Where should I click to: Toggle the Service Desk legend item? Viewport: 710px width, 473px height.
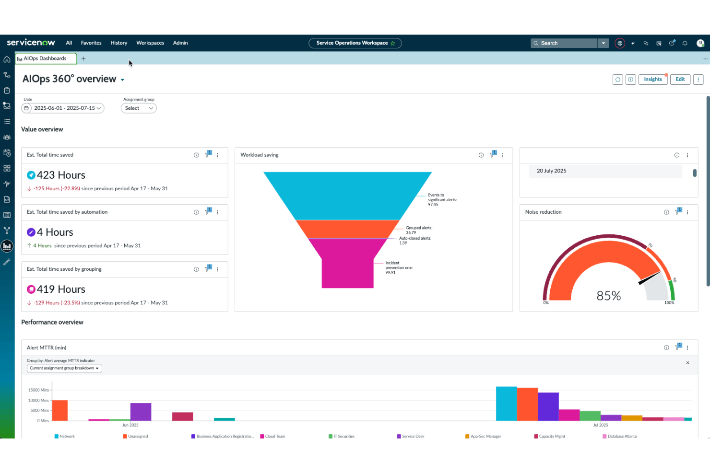pos(411,437)
